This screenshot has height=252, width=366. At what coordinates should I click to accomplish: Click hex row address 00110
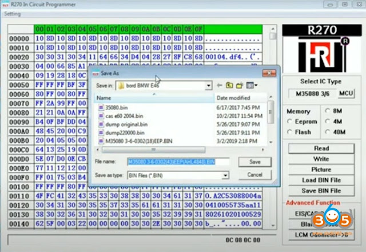19,196
